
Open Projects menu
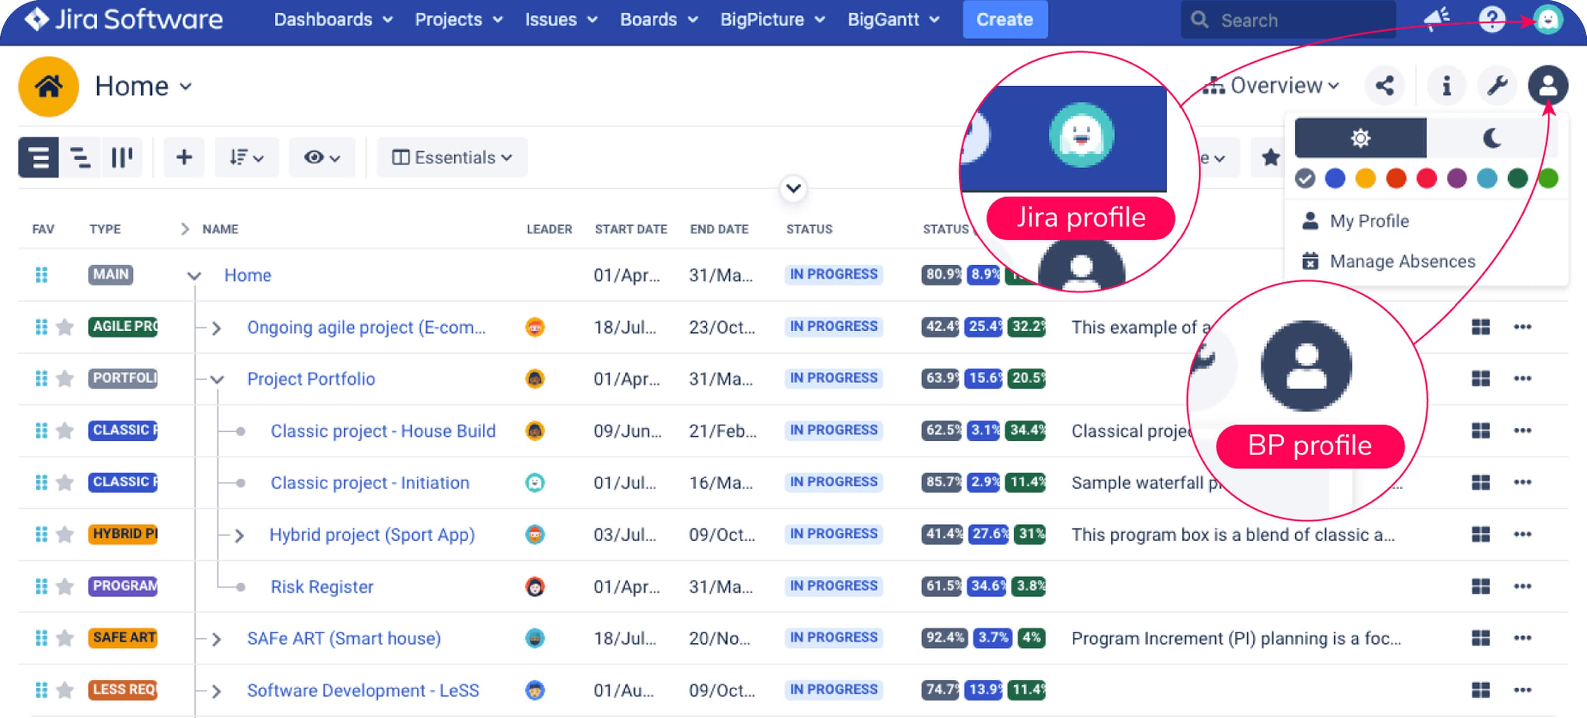(x=459, y=20)
